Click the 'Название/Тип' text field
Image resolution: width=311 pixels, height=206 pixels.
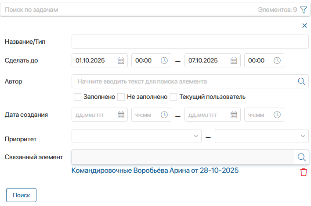click(x=190, y=42)
